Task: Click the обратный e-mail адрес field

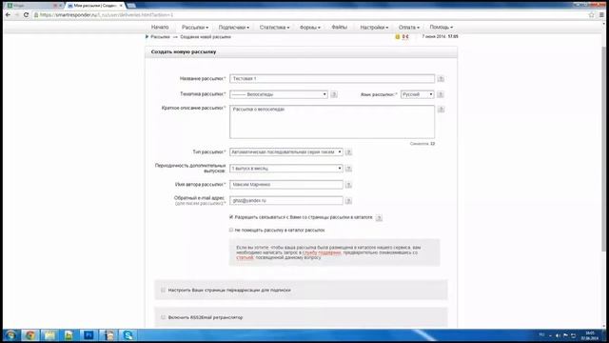Action: [286, 201]
